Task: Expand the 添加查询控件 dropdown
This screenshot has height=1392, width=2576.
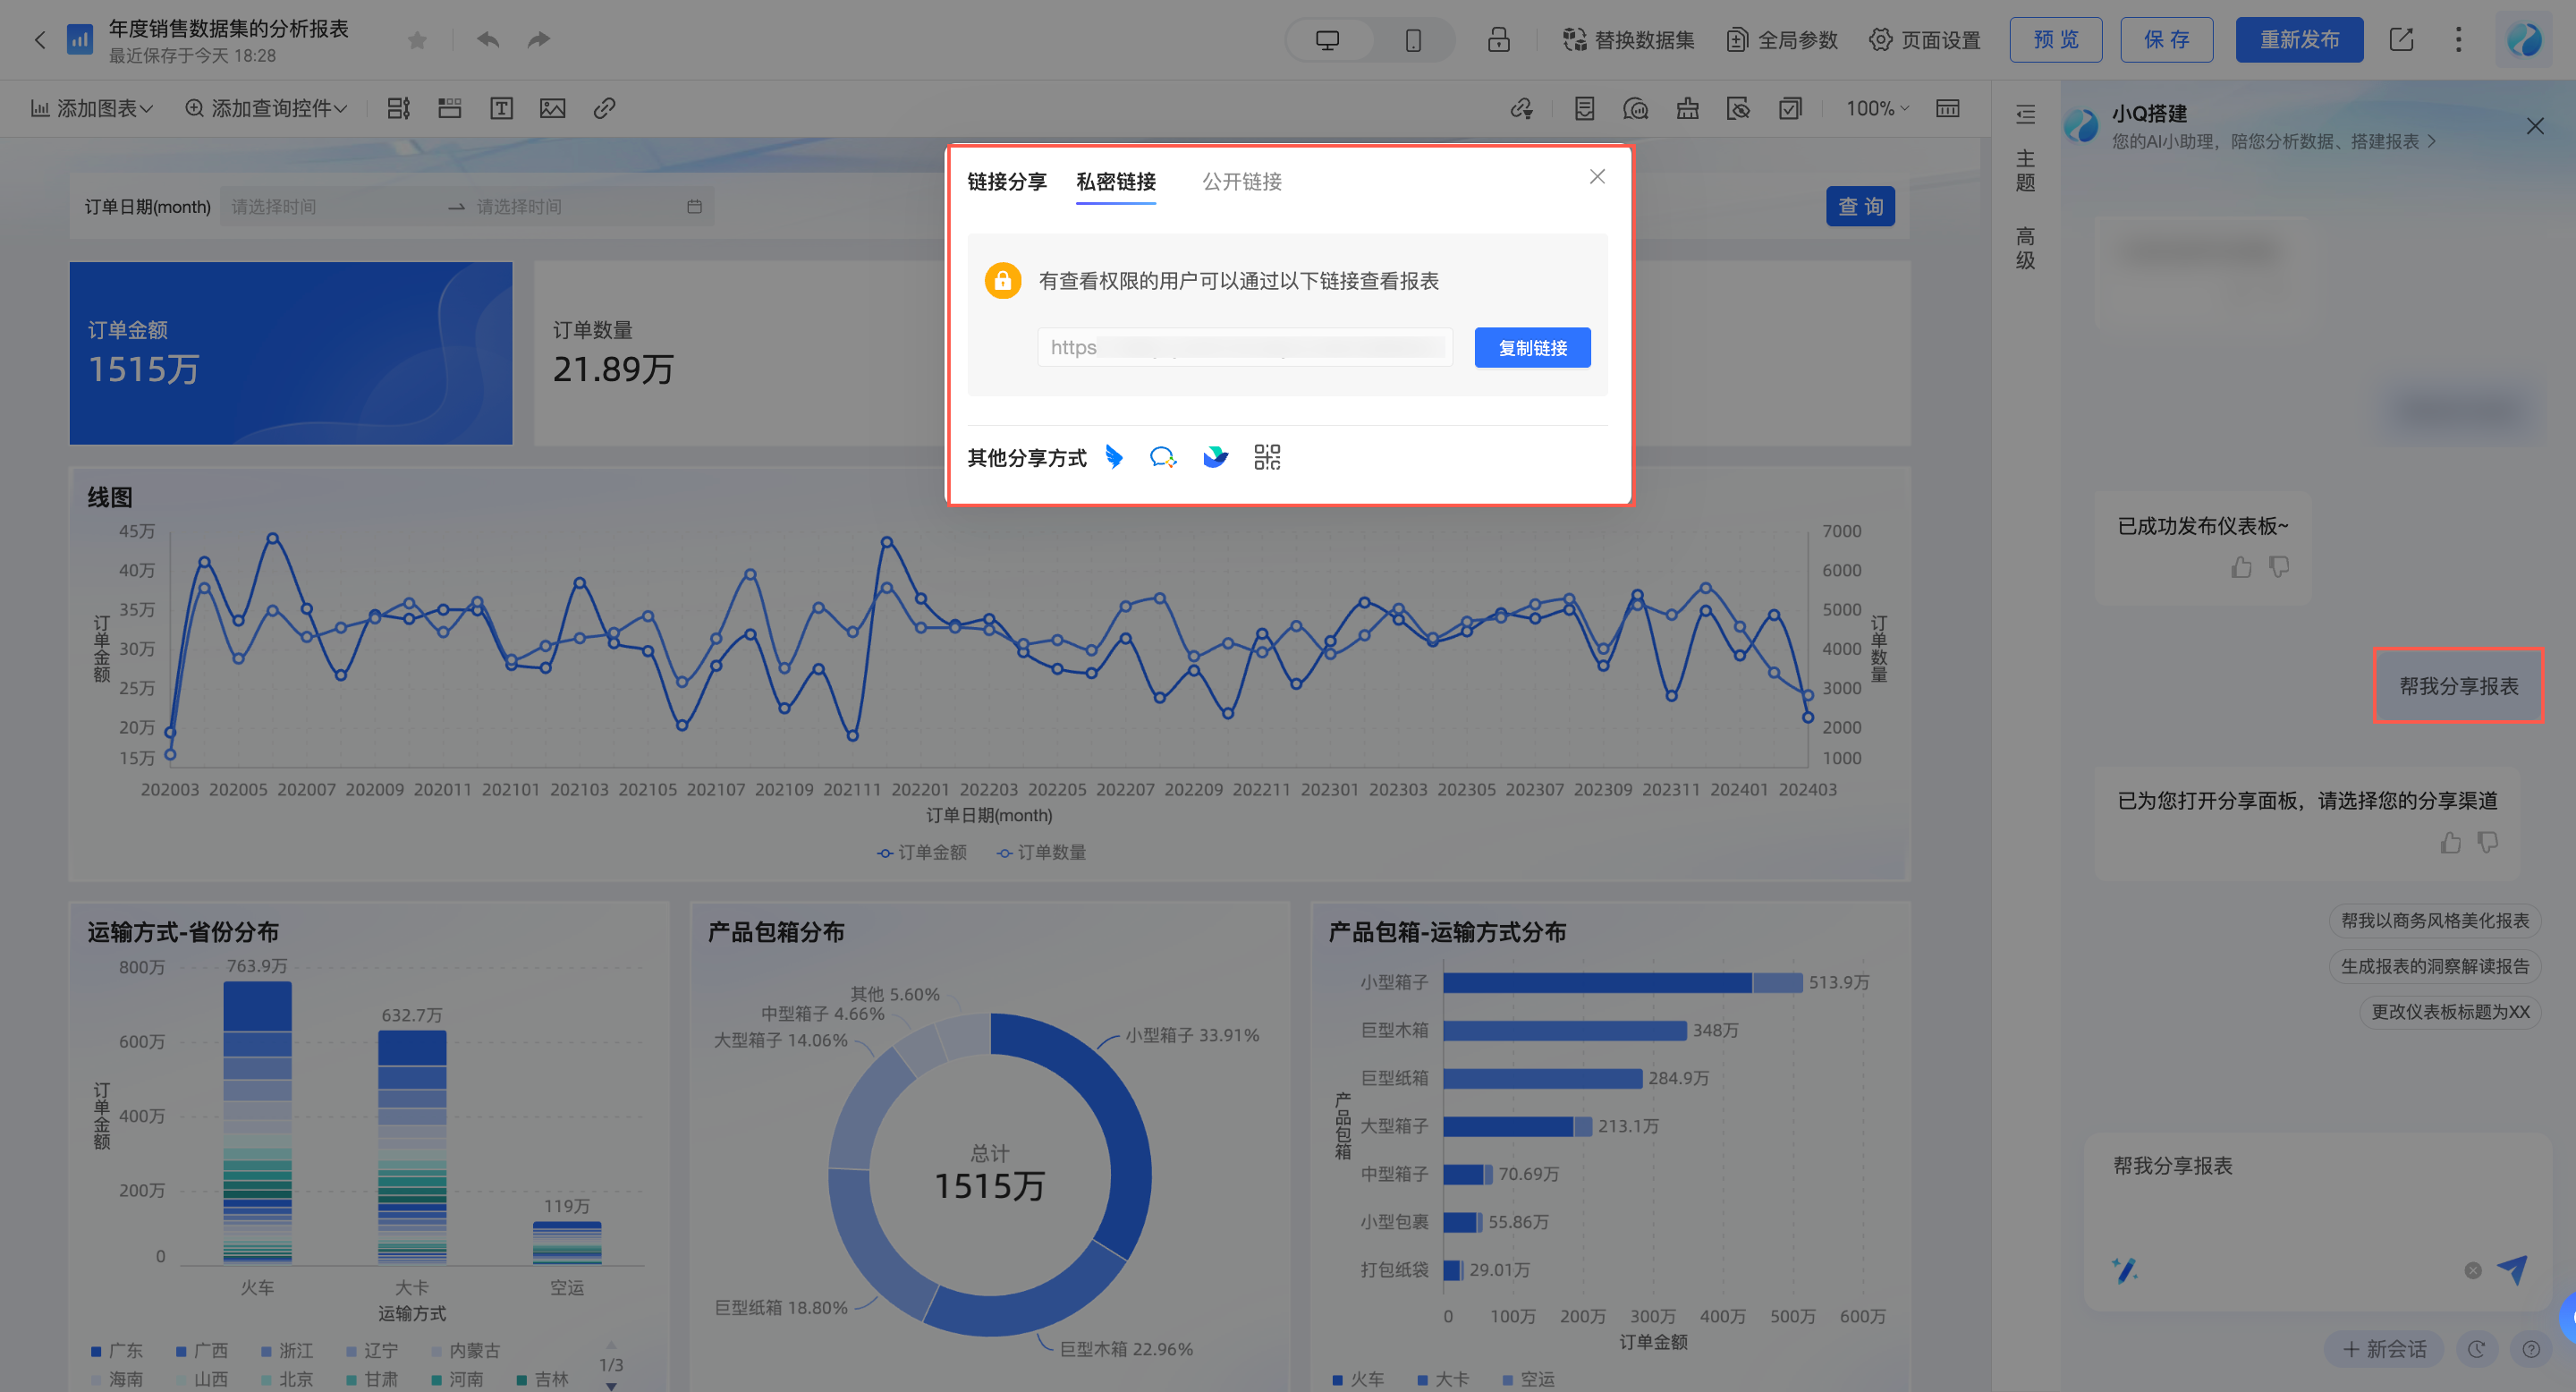Action: (266, 108)
